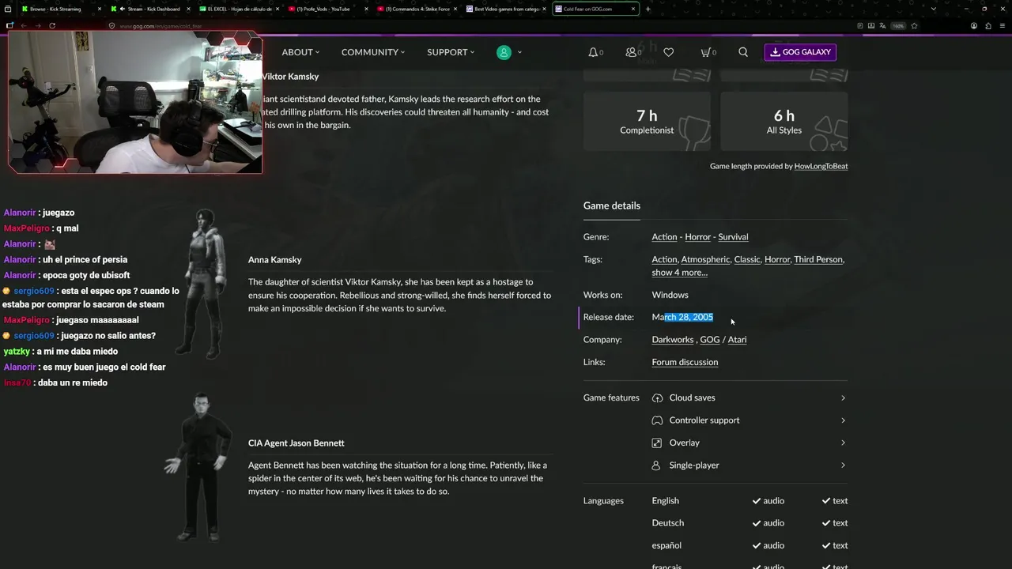Expand the Cloud saves feature chevron
The image size is (1012, 569).
coord(843,398)
